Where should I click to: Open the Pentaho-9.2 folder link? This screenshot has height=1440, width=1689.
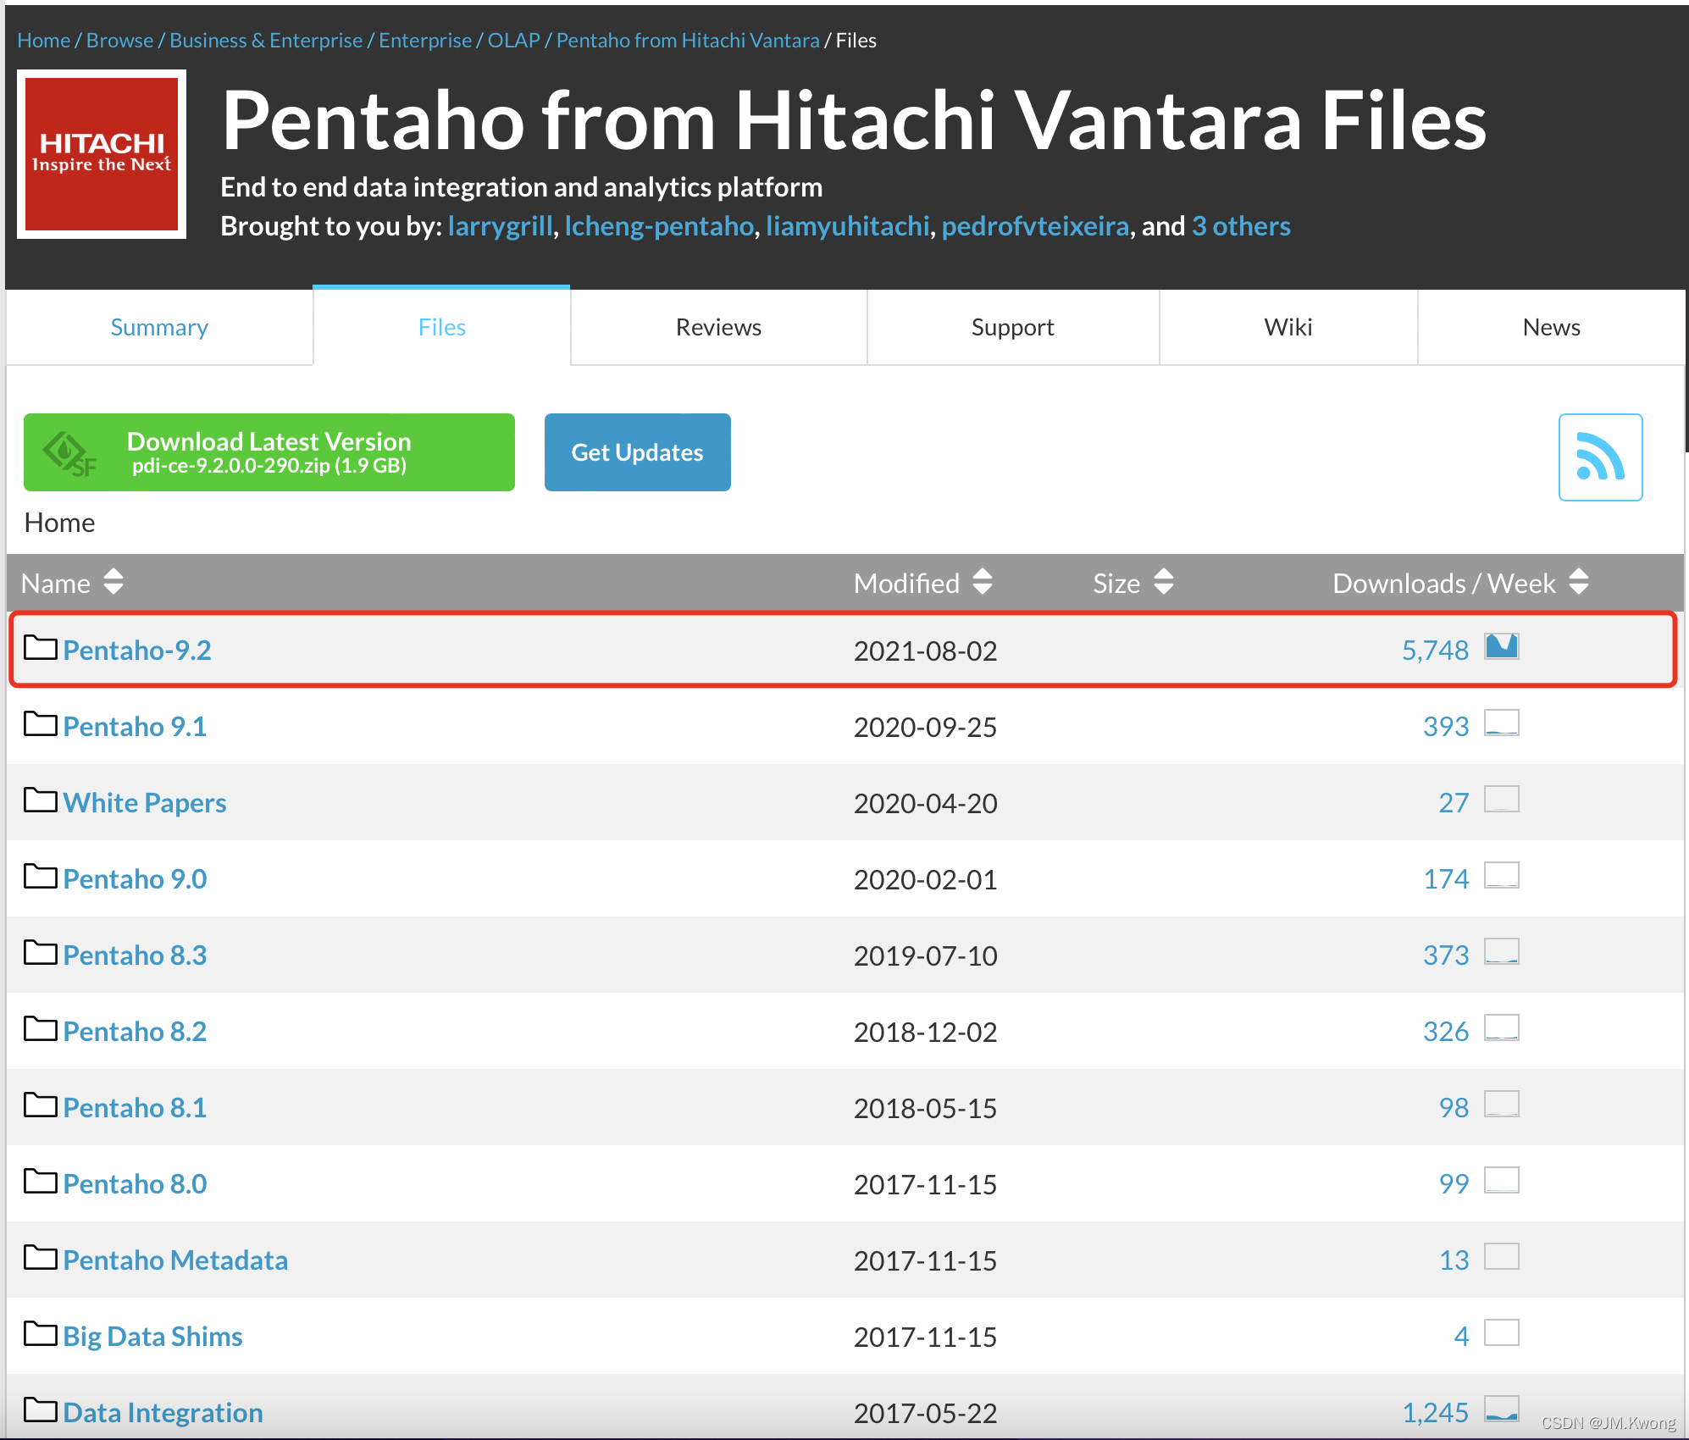137,650
